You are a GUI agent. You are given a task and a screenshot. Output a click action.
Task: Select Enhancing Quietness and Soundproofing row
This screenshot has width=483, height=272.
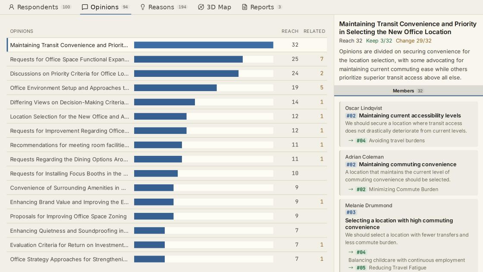pyautogui.click(x=167, y=231)
